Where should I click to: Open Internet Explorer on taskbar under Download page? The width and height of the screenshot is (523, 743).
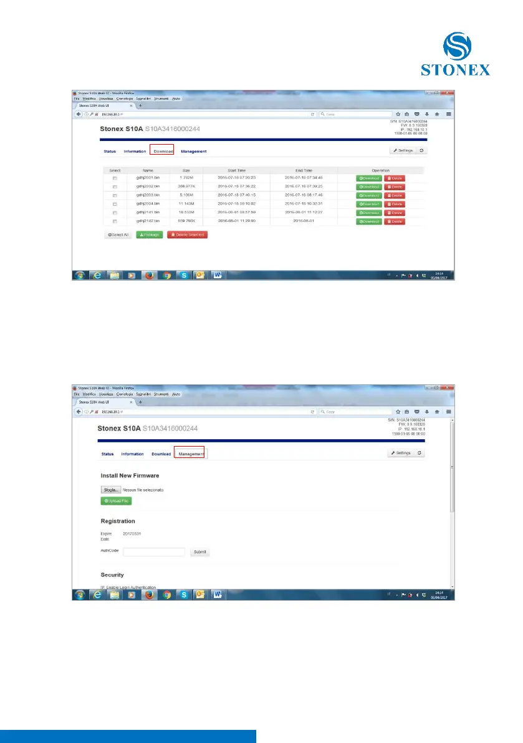(x=97, y=275)
